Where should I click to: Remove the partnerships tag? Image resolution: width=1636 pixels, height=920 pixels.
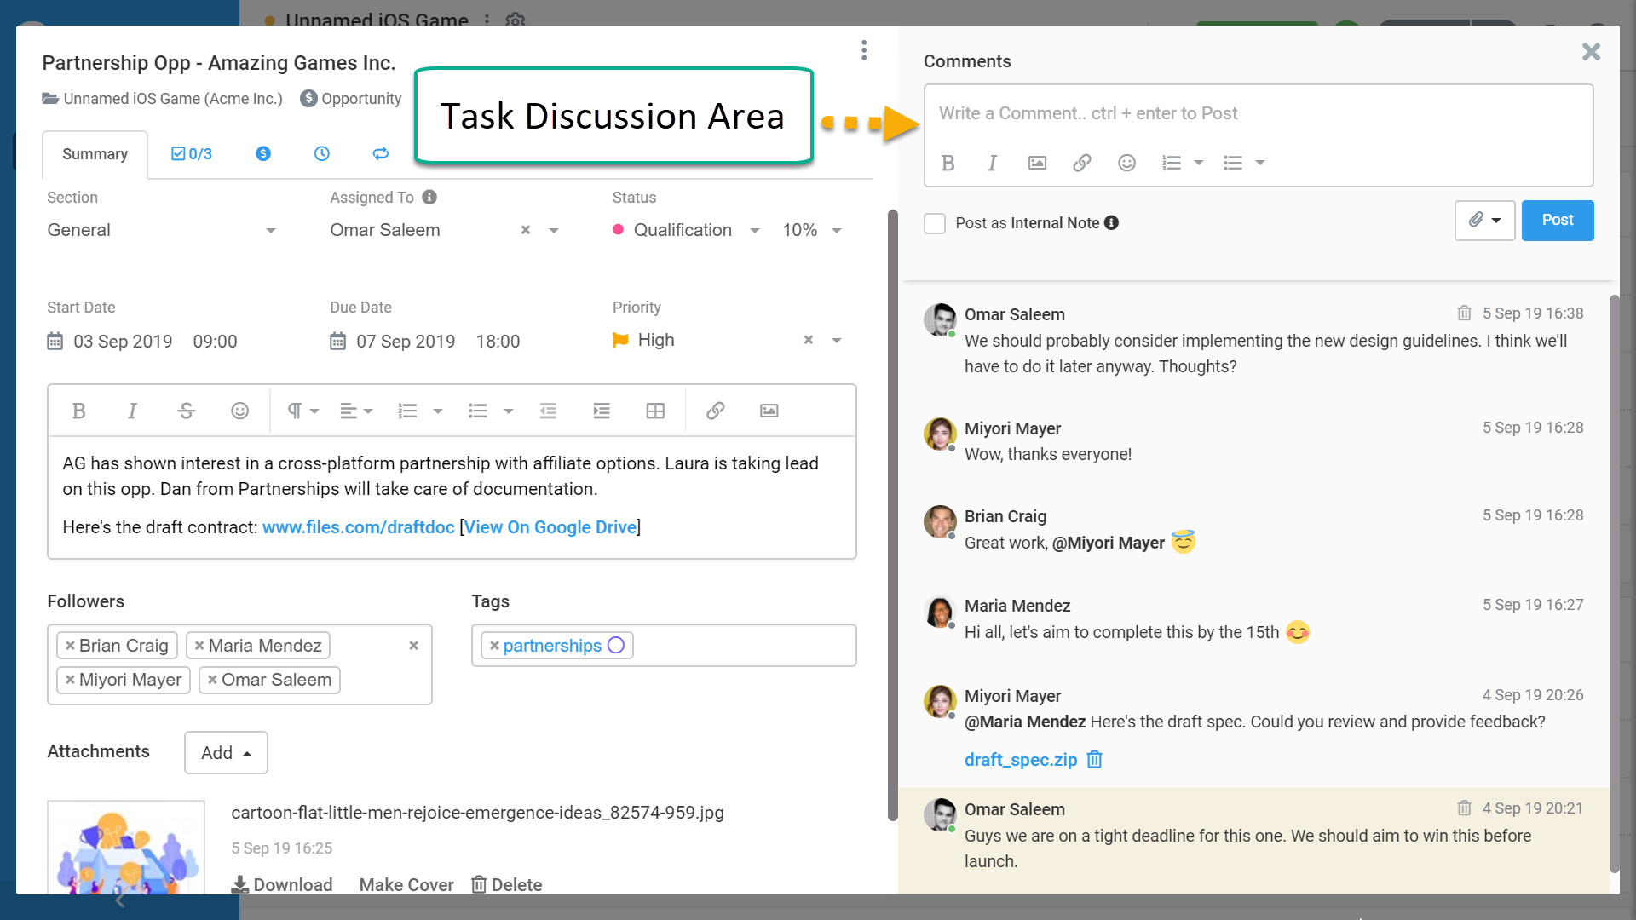(x=494, y=646)
